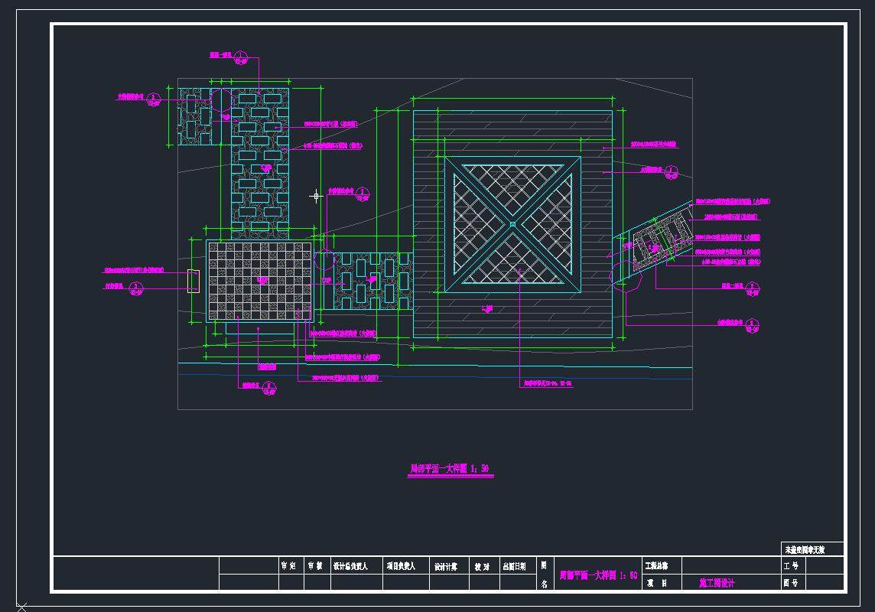This screenshot has height=612, width=875.
Task: Click the 审定 cell in the title block
Action: [288, 566]
